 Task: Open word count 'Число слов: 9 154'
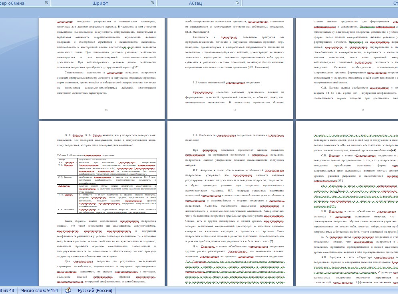(x=39, y=290)
